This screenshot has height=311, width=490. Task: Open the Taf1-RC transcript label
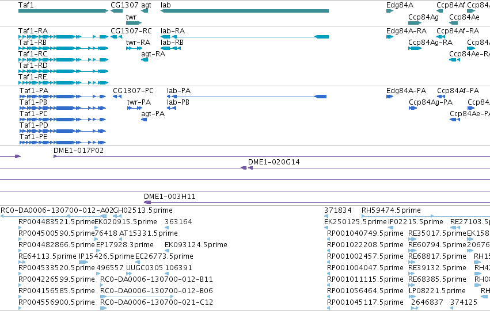click(33, 54)
